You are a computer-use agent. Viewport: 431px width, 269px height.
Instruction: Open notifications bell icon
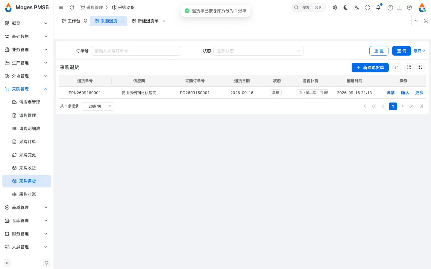(378, 7)
